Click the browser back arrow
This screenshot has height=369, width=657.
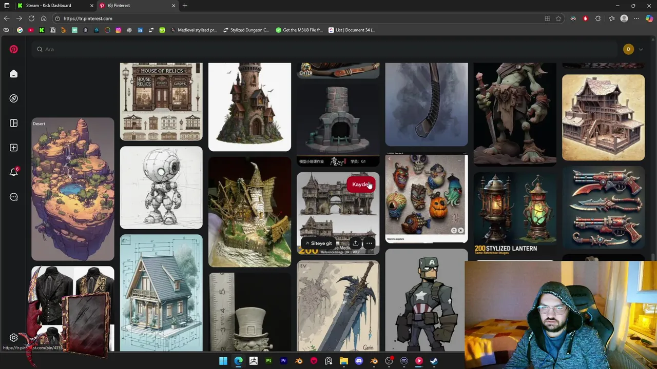[x=7, y=18]
